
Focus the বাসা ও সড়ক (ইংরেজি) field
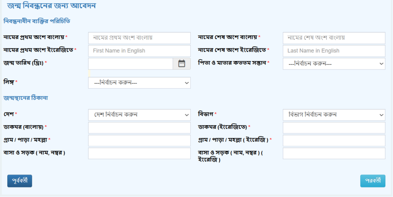click(x=334, y=153)
